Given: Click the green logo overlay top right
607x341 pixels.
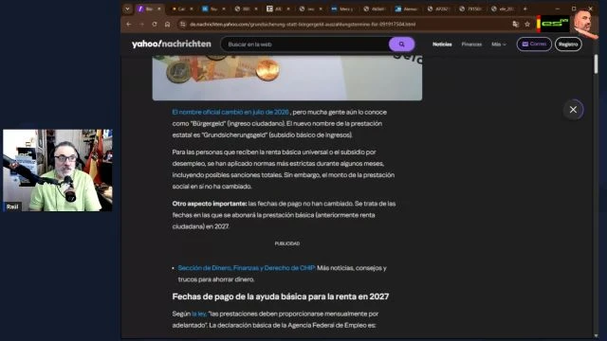Looking at the screenshot, I should tap(554, 24).
